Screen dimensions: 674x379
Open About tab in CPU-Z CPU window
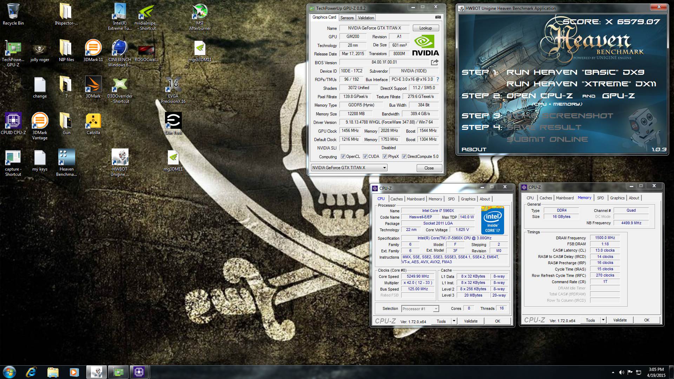pyautogui.click(x=485, y=199)
